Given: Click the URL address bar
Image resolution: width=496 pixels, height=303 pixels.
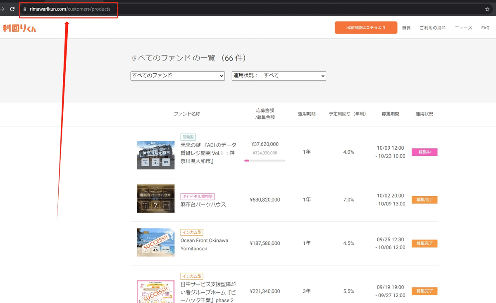Looking at the screenshot, I should click(x=252, y=9).
